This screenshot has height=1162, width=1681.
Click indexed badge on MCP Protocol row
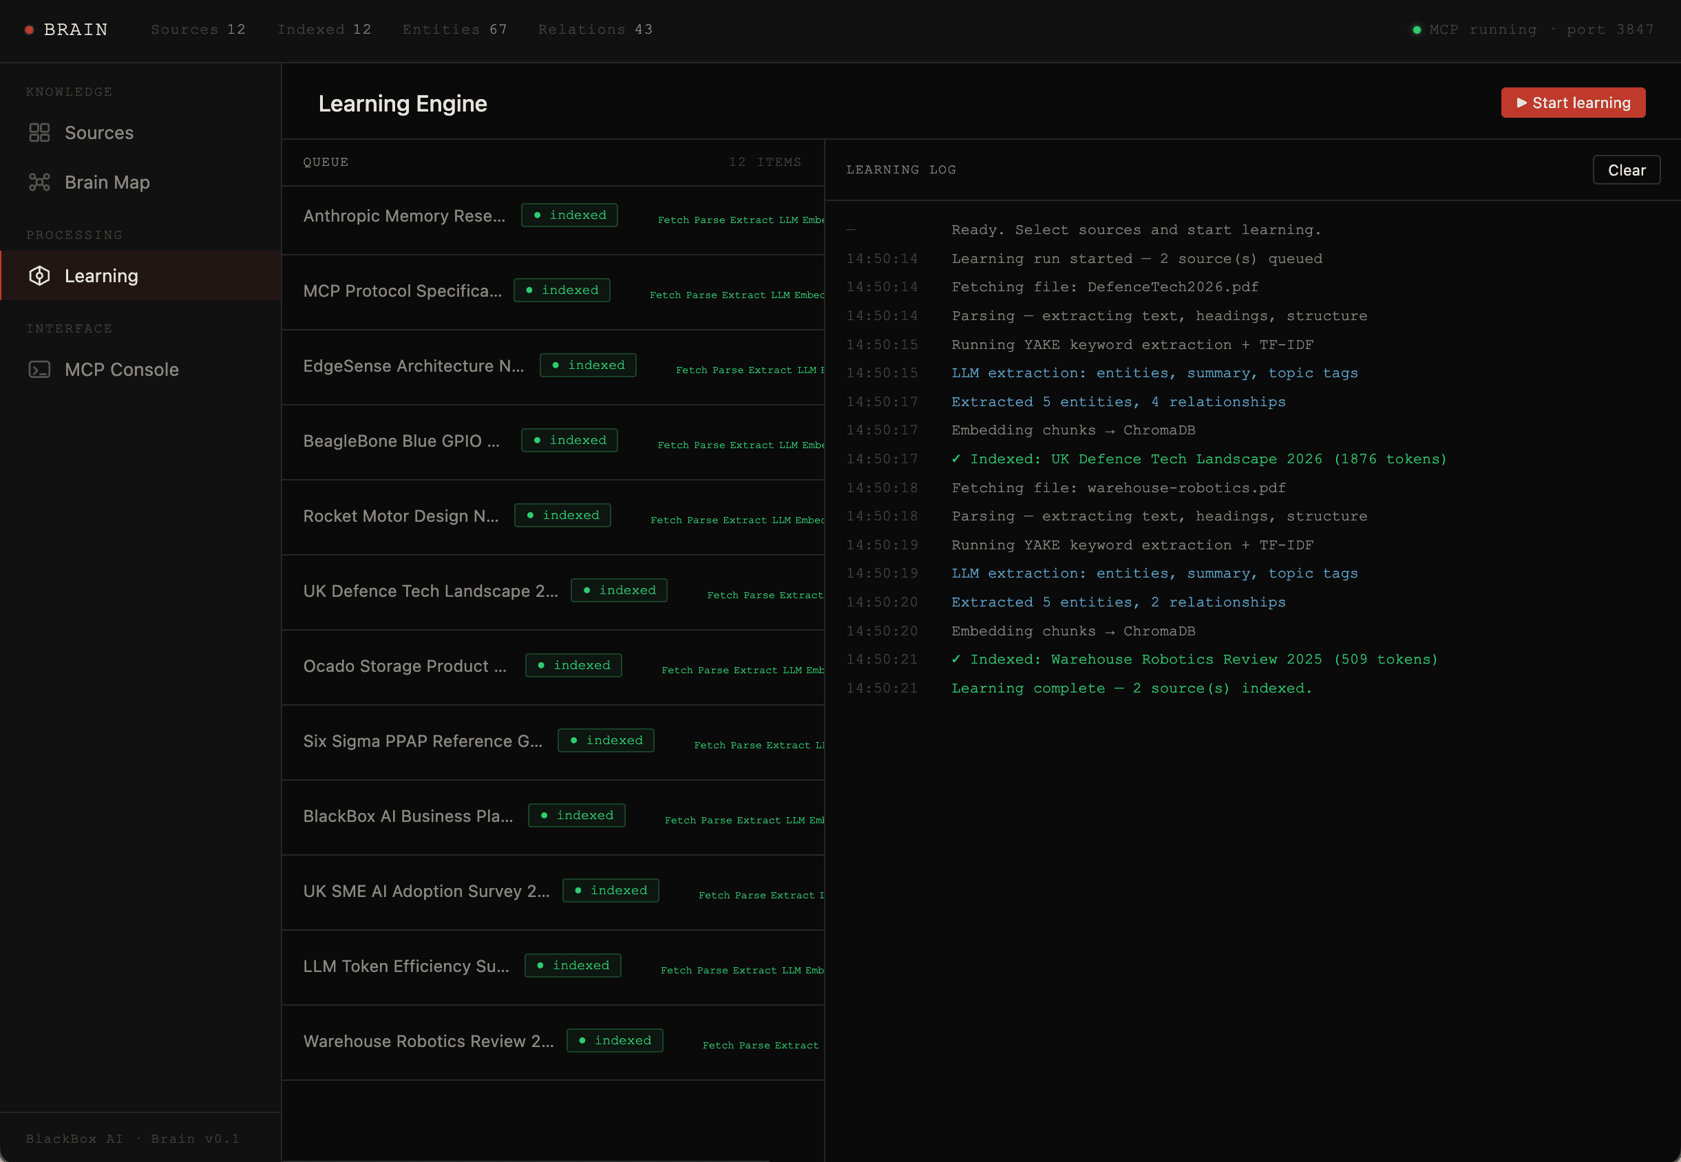click(562, 290)
